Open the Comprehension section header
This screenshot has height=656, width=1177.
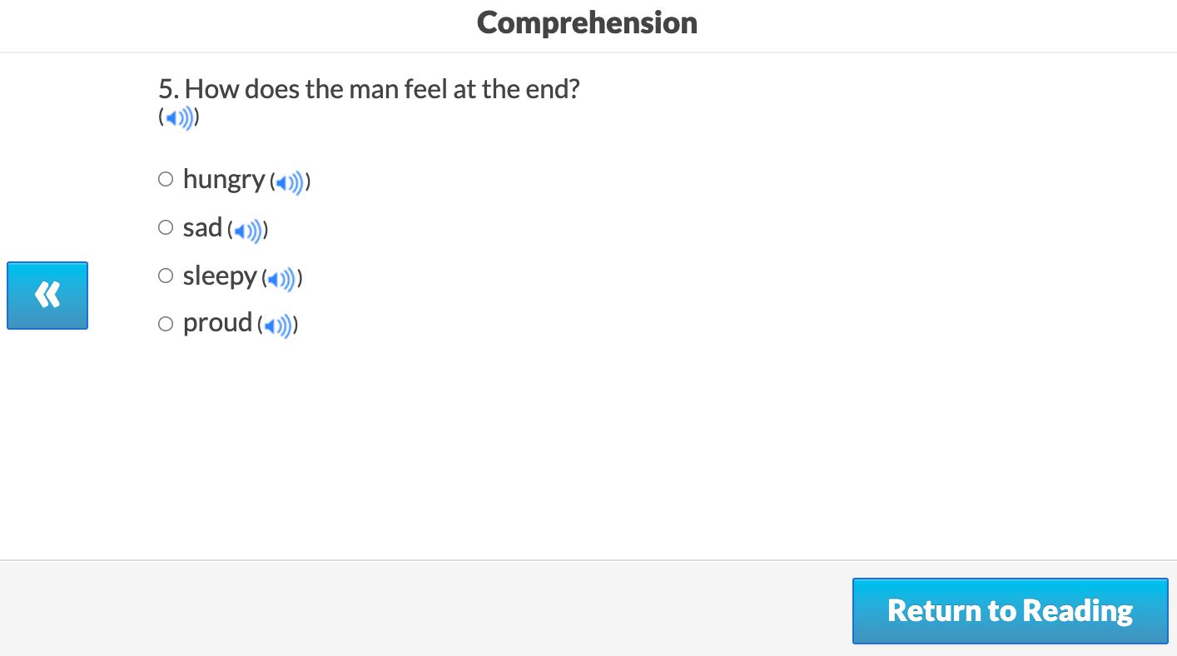pos(586,22)
